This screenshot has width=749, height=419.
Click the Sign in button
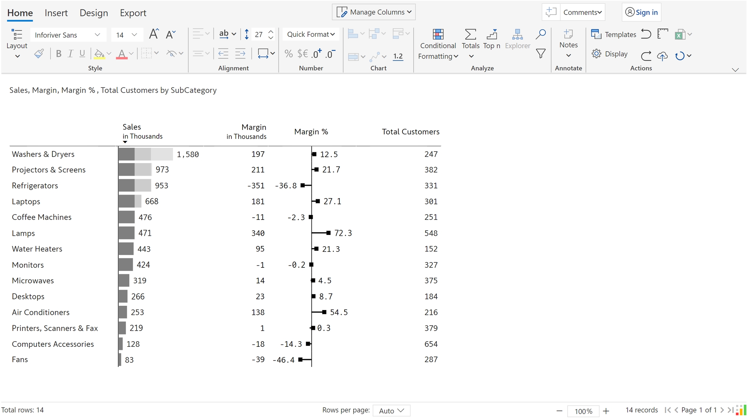[641, 12]
